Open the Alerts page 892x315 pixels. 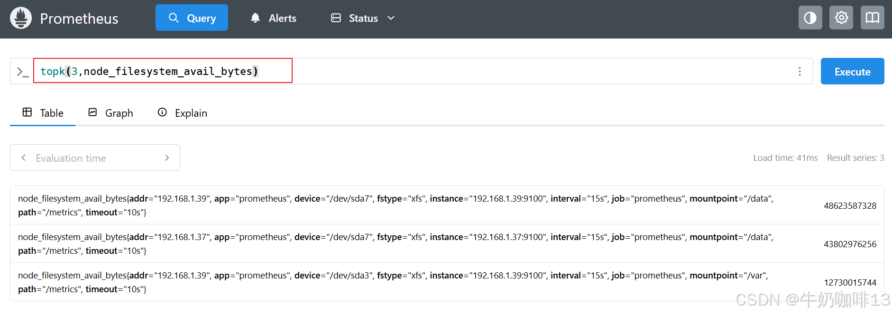[x=273, y=18]
